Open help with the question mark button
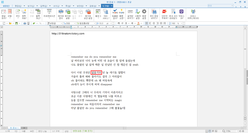248x133 pixels. [241, 7]
